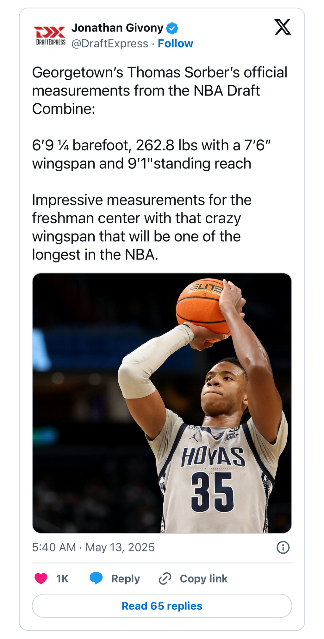The height and width of the screenshot is (639, 324).
Task: Click the barefoot height and wingspan text
Action: [x=151, y=154]
